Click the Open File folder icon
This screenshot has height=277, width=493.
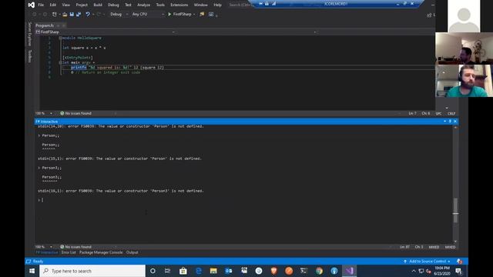(65, 14)
